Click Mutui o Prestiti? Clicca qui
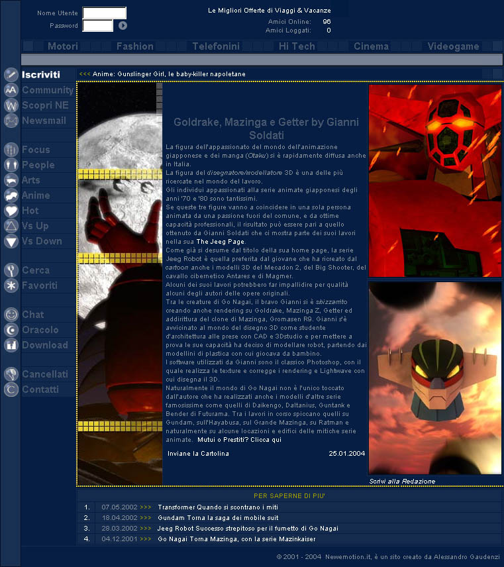Image resolution: width=504 pixels, height=567 pixels. coord(239,440)
